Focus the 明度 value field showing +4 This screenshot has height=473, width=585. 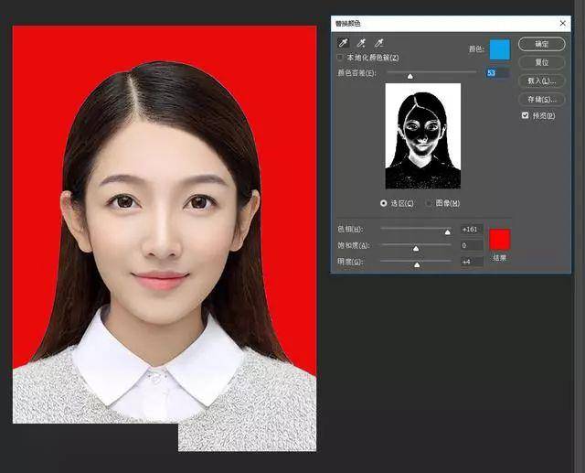coord(472,262)
